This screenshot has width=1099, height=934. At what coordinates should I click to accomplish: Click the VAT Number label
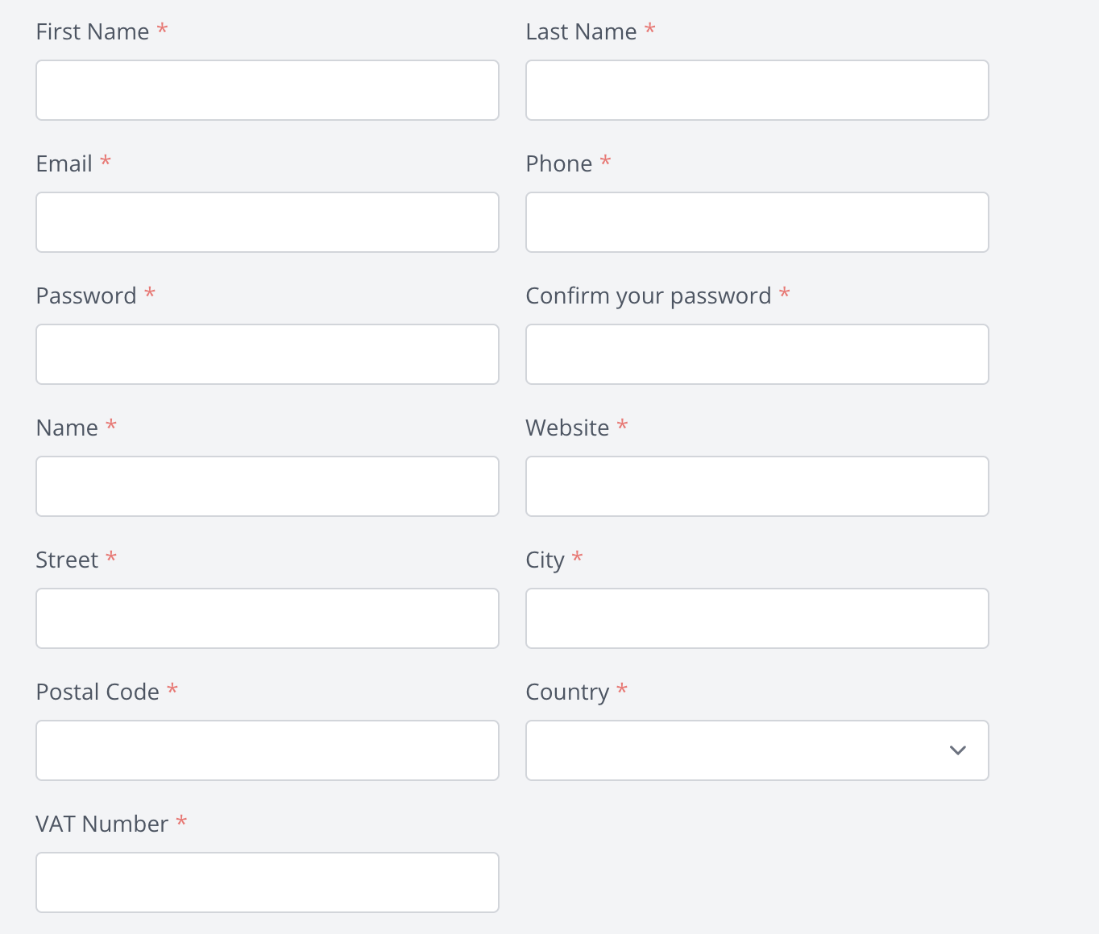pos(100,824)
